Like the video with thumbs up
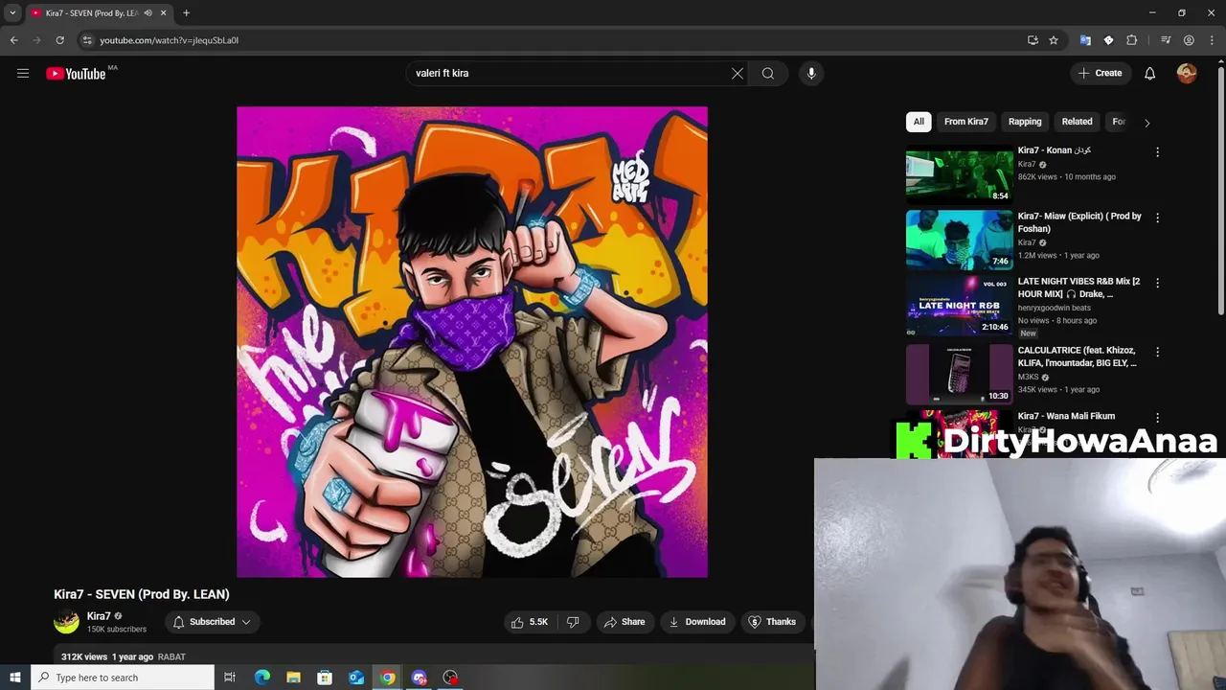 tap(530, 622)
